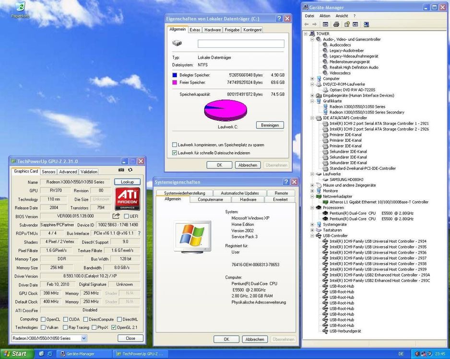450x359 pixels.
Task: Click the Bereinigen button
Action: [x=270, y=125]
